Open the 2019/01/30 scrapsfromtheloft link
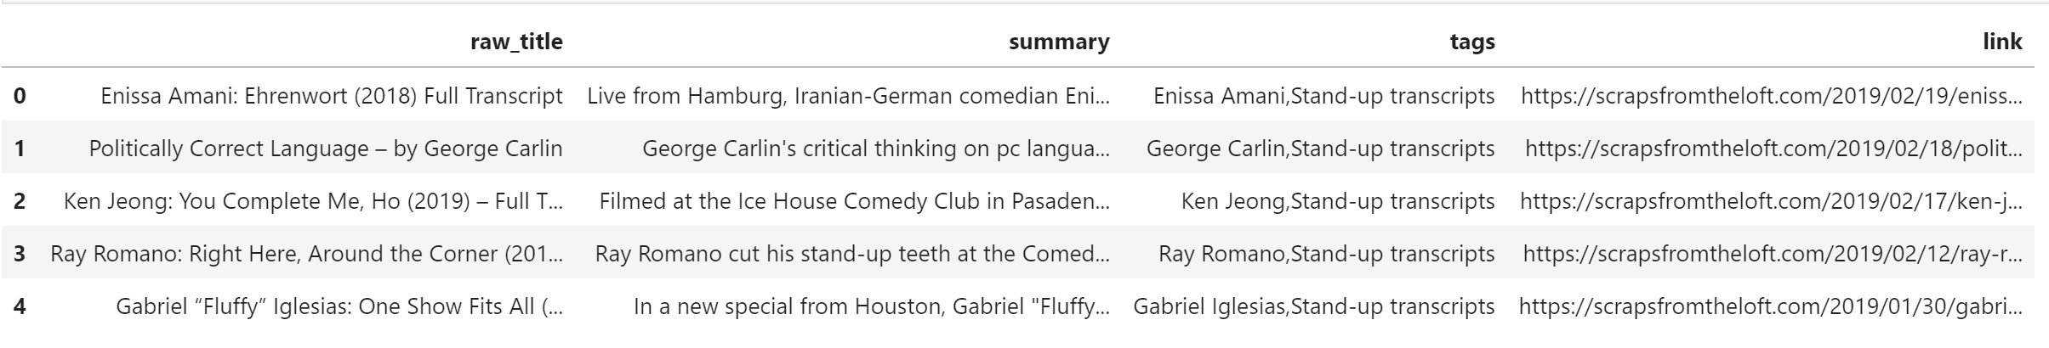The image size is (2049, 348). [1770, 306]
